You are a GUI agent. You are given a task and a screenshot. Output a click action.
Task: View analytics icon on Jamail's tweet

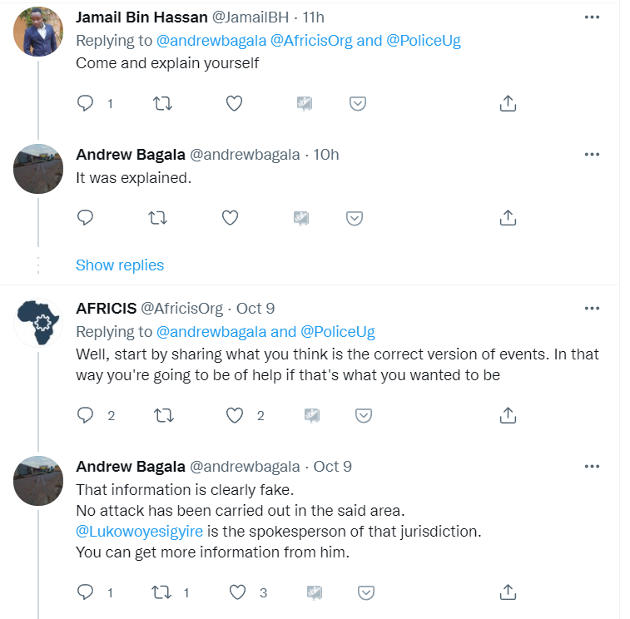[x=305, y=103]
